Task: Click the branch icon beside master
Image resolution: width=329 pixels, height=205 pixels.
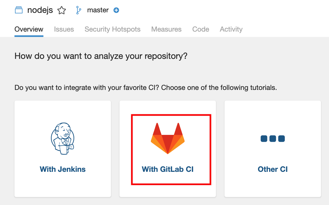Action: coord(78,10)
